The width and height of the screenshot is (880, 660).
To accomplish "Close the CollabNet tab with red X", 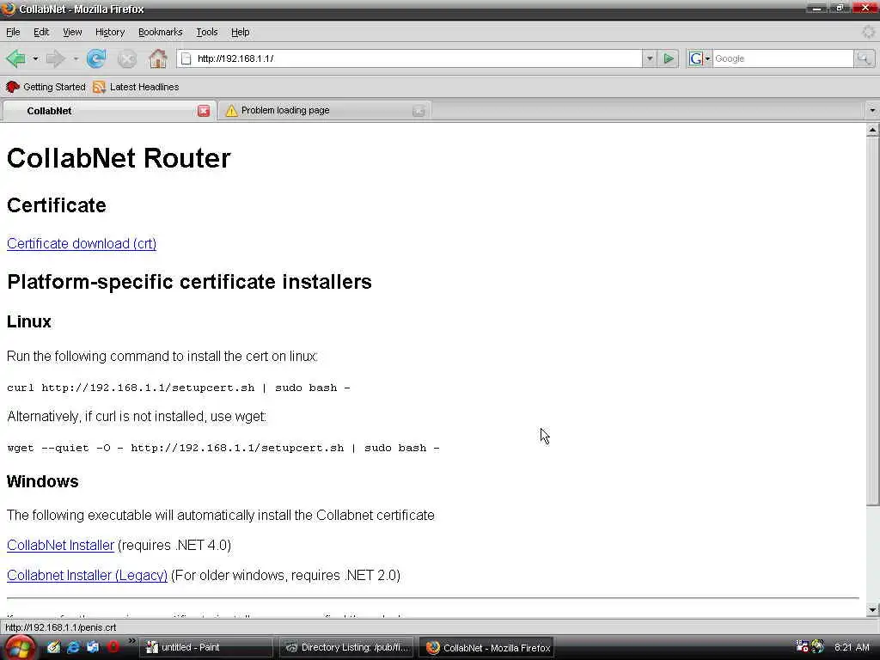I will [204, 111].
